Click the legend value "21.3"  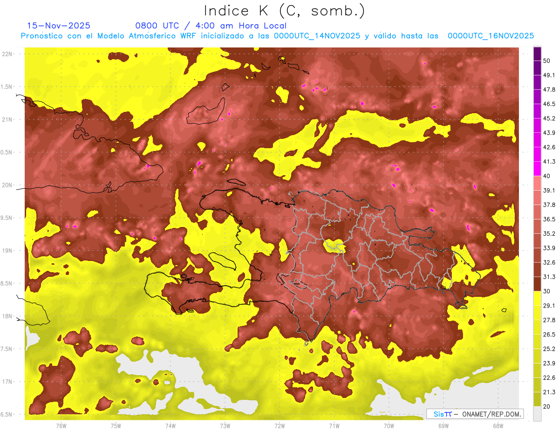[x=549, y=392]
